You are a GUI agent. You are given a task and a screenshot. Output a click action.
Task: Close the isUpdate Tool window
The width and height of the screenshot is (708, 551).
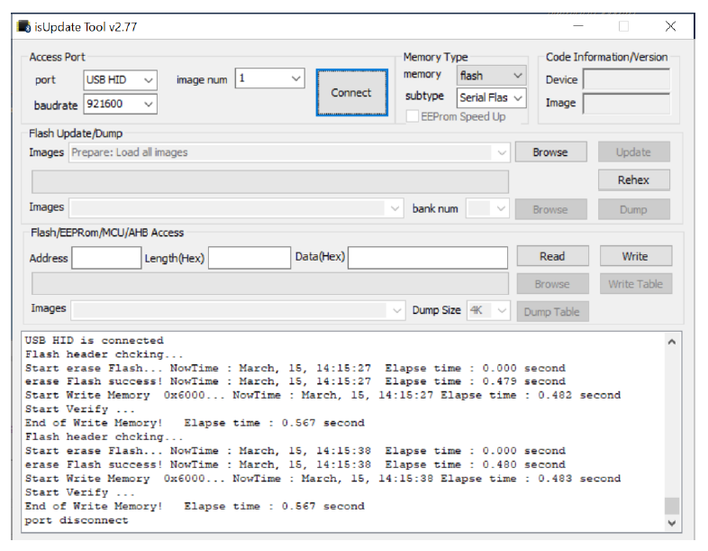pos(670,26)
